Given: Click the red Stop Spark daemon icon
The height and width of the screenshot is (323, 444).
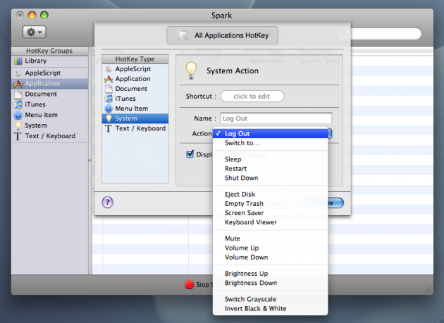Looking at the screenshot, I should point(189,284).
